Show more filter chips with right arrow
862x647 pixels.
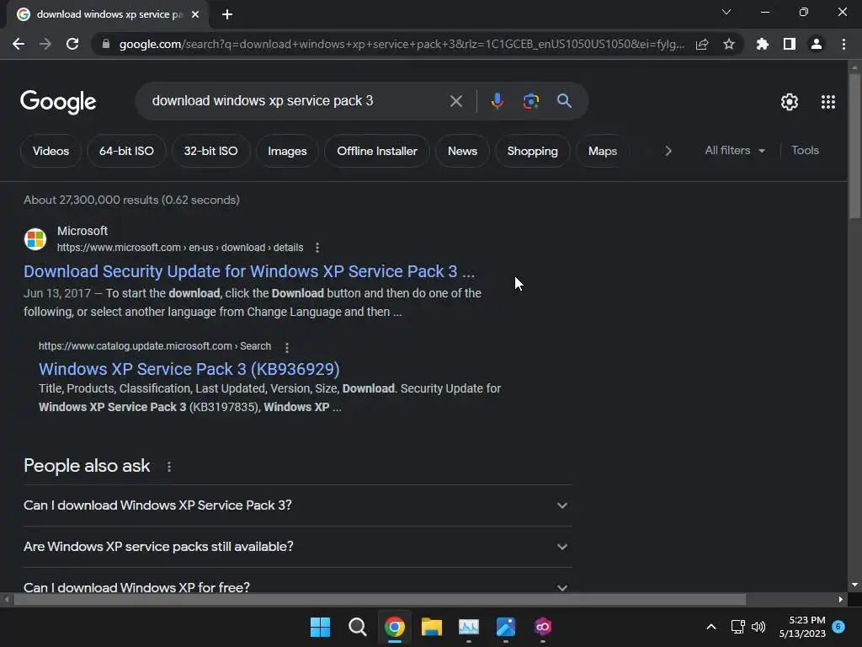tap(668, 151)
